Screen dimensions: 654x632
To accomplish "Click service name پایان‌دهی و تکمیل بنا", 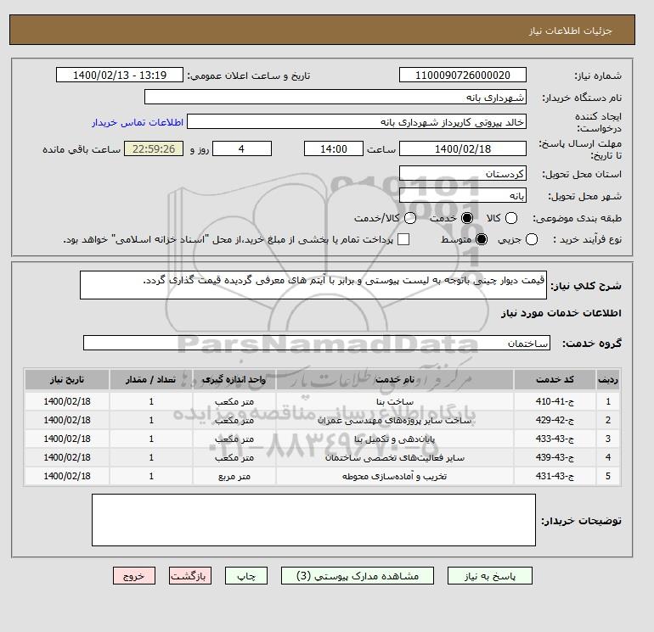I will coord(395,439).
